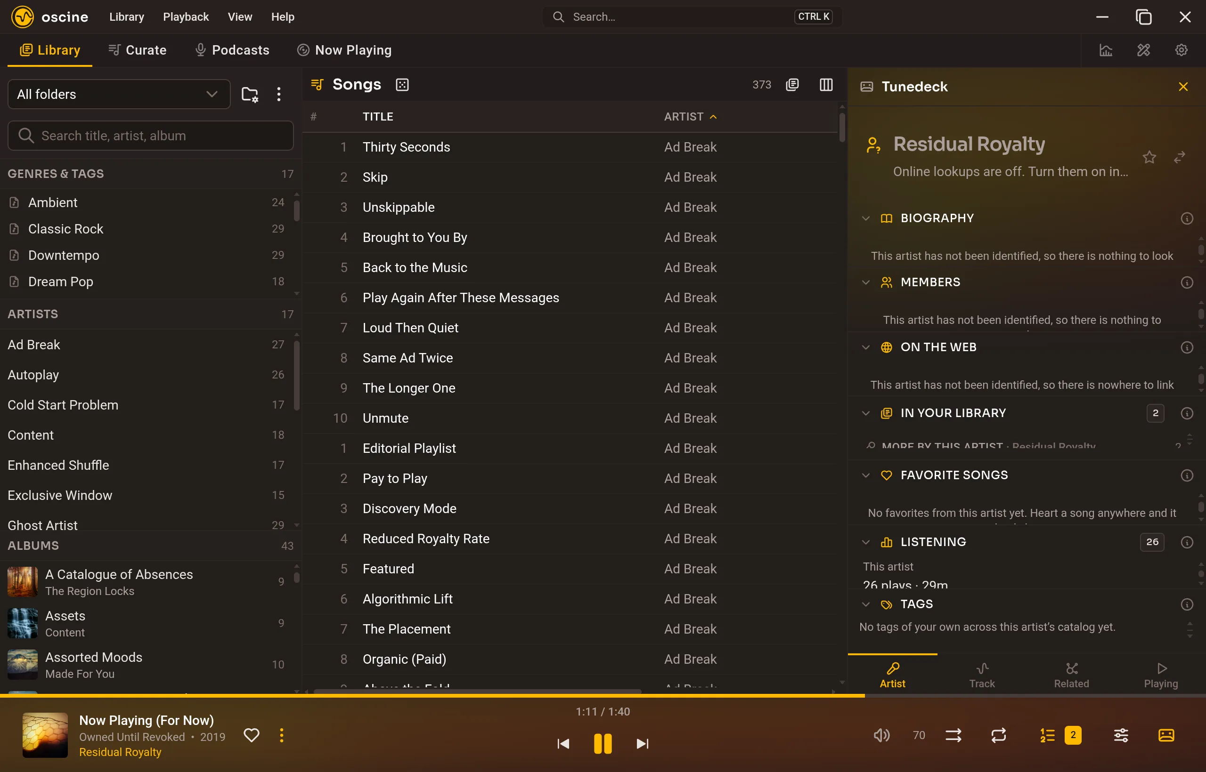Click the library list icon beside 373
The width and height of the screenshot is (1206, 772).
(x=792, y=85)
